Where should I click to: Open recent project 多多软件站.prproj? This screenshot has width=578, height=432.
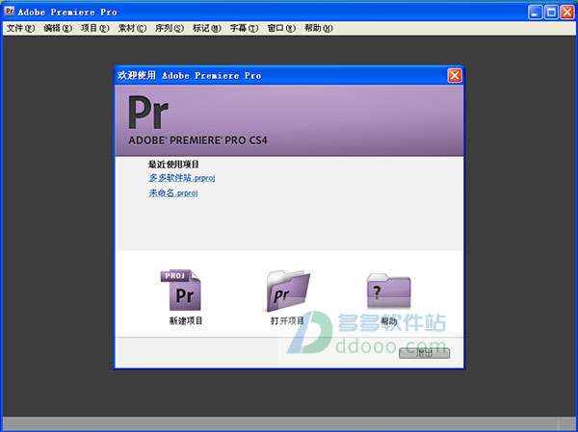pos(182,178)
